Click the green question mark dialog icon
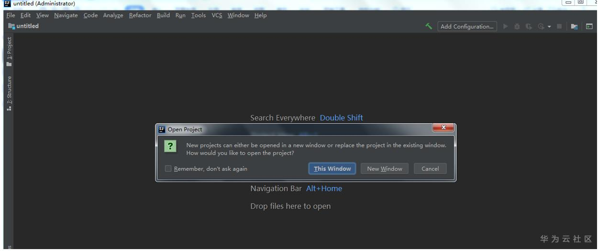Image resolution: width=598 pixels, height=251 pixels. [x=170, y=146]
